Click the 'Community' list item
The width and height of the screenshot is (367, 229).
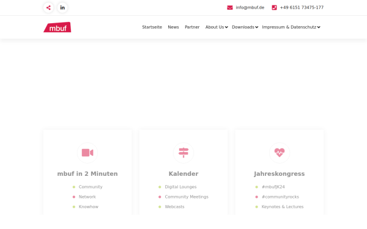(91, 187)
